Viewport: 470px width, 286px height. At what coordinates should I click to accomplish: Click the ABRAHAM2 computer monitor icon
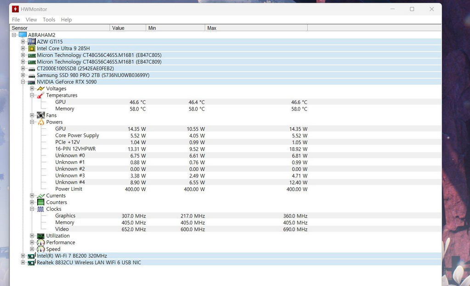23,35
